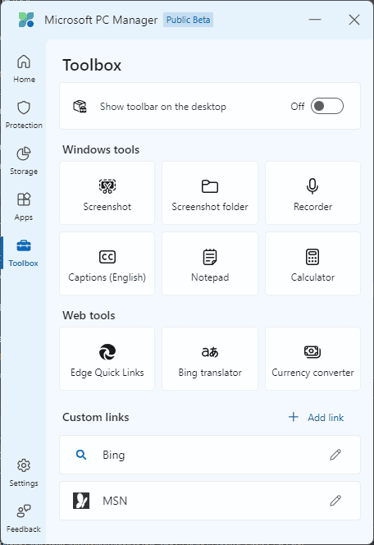The height and width of the screenshot is (545, 374).
Task: Click the Web tools section heading
Action: pyautogui.click(x=89, y=316)
